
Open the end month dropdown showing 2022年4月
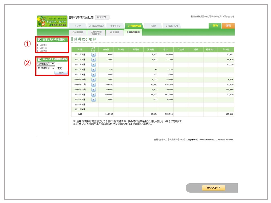click(x=46, y=68)
